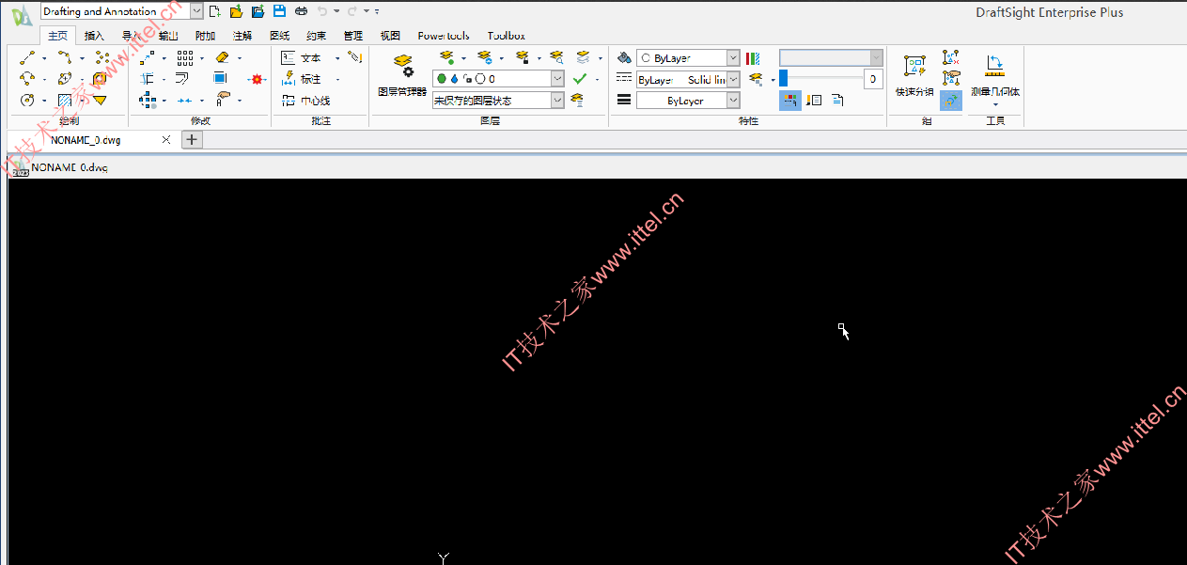Switch to the 插入 ribbon tab

95,36
